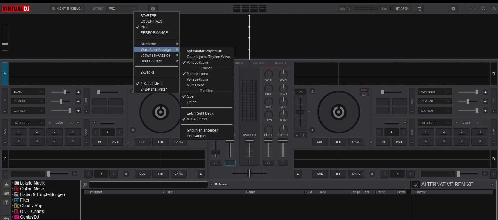The width and height of the screenshot is (498, 220).
Task: Click the Alternative Remixe panel icon
Action: tap(416, 185)
